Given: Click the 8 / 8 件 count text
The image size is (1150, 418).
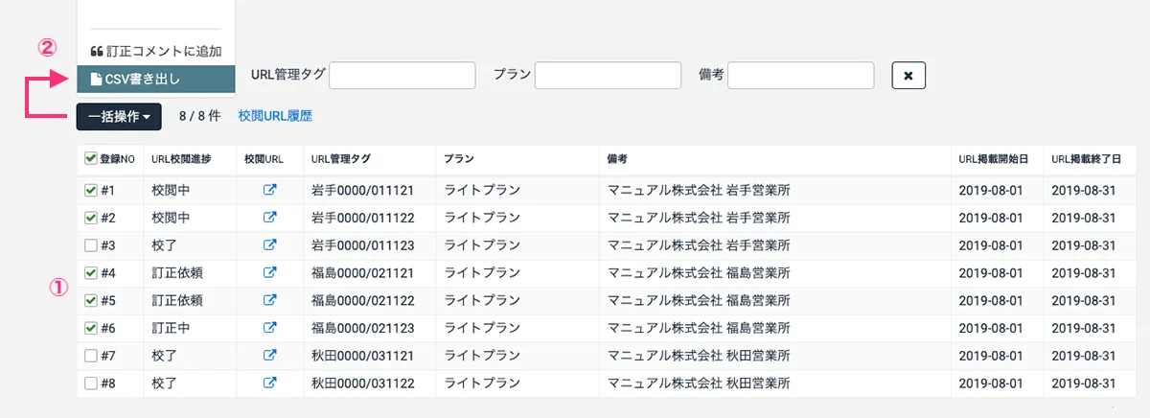Looking at the screenshot, I should coord(200,116).
